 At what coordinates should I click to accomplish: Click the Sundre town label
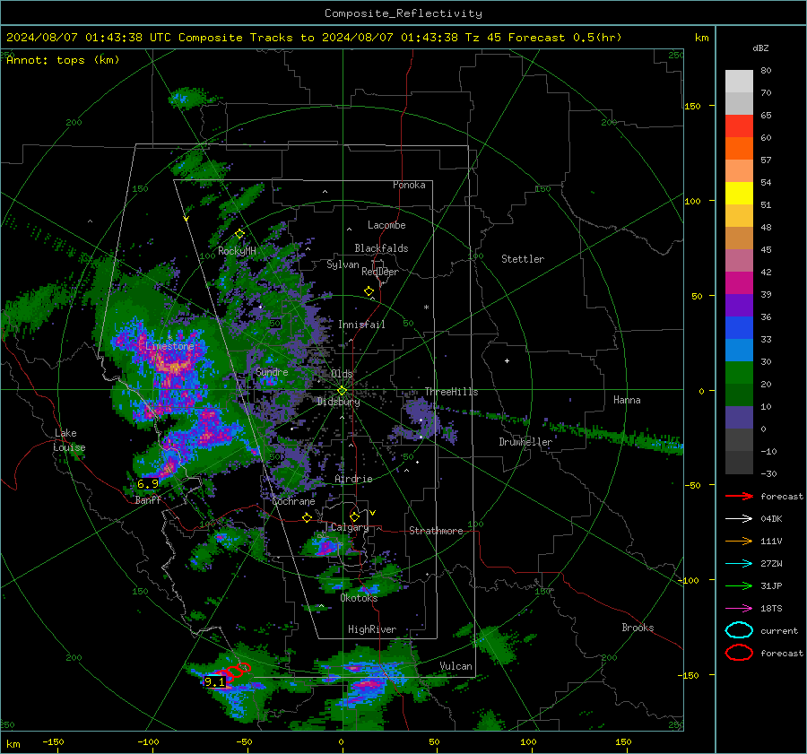[272, 372]
